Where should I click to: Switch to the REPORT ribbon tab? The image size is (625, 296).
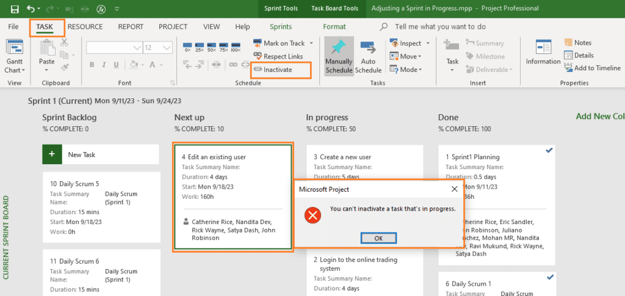pos(131,27)
